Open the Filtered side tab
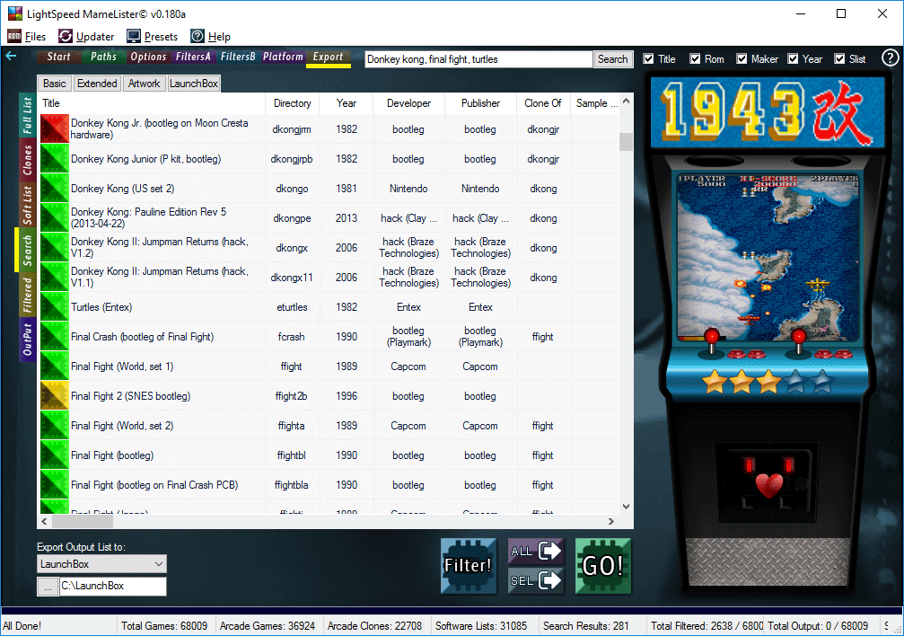This screenshot has height=636, width=904. pyautogui.click(x=27, y=295)
